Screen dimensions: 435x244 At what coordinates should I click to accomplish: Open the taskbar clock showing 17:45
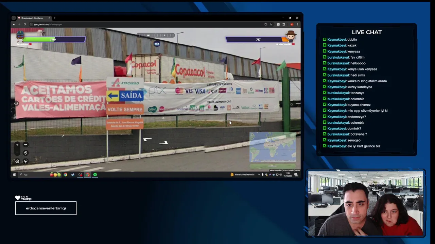[288, 175]
